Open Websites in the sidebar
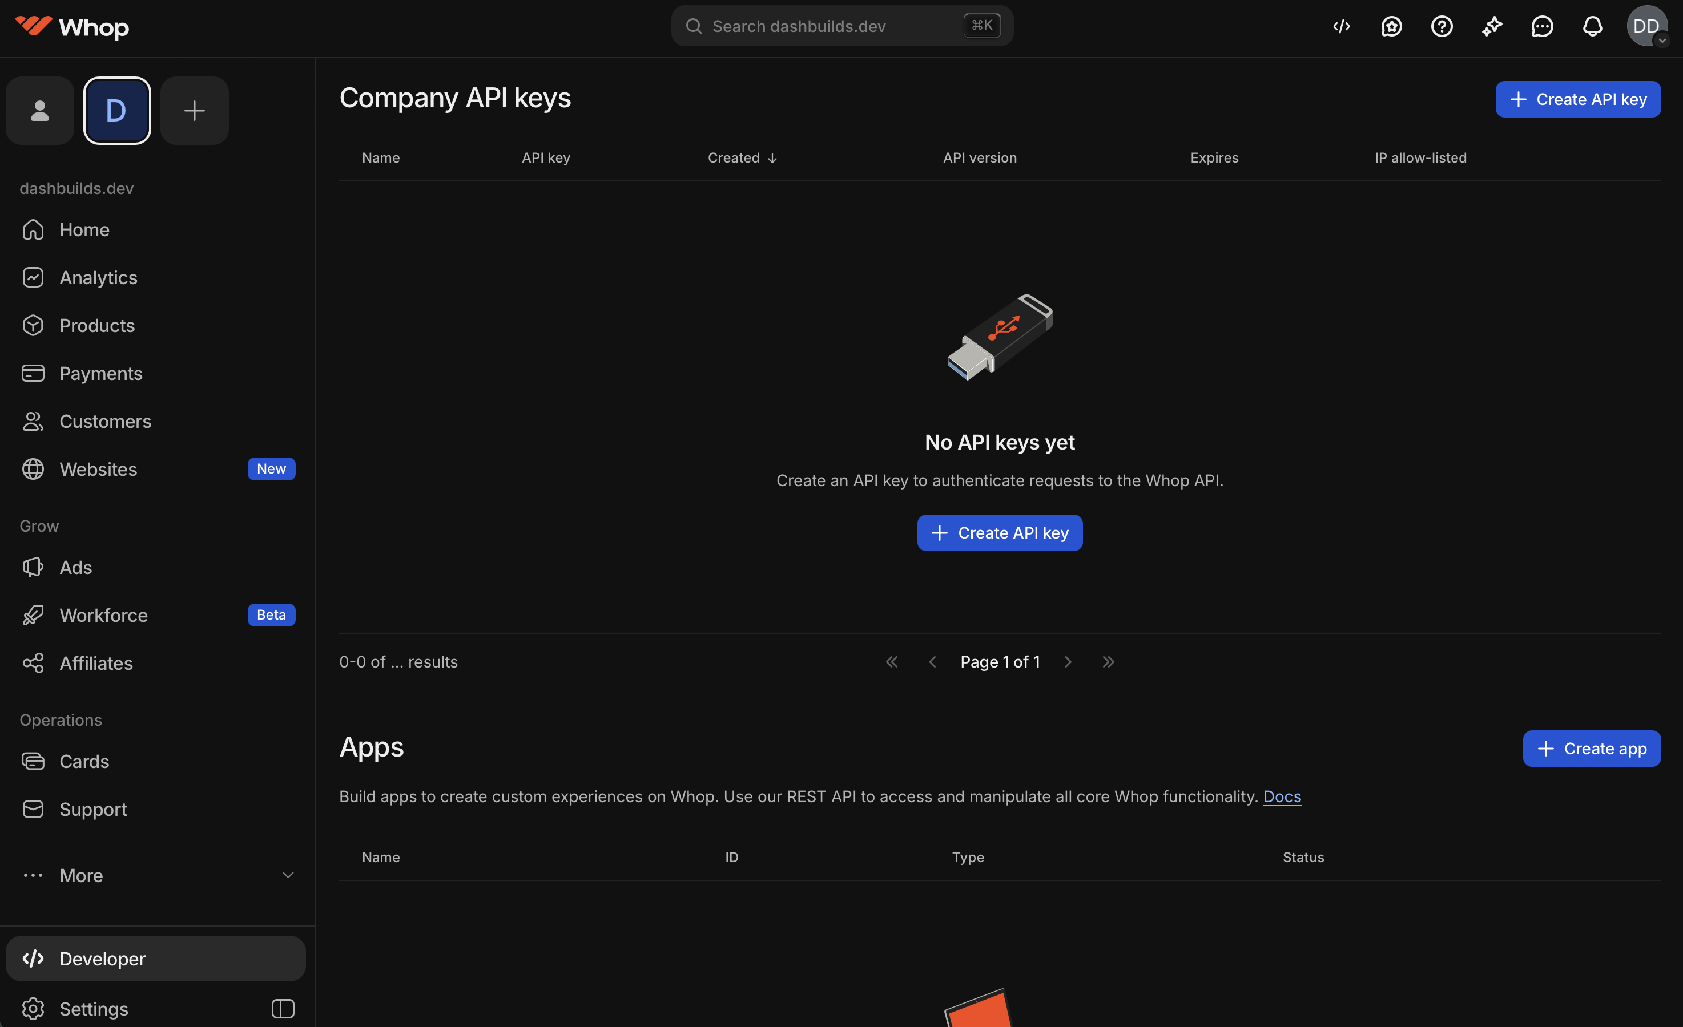This screenshot has width=1683, height=1027. coord(156,469)
